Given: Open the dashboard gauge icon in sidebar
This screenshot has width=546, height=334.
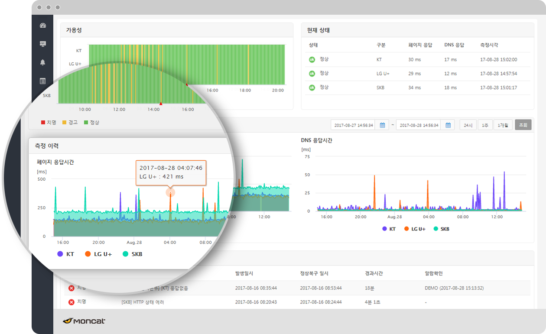Looking at the screenshot, I should [x=42, y=25].
